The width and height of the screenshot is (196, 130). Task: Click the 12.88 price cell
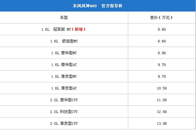162,111
